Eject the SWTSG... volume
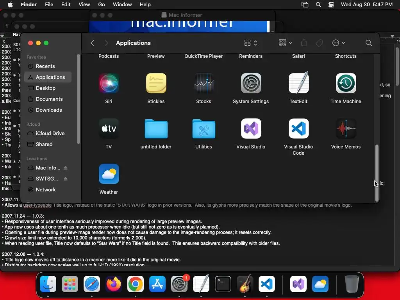This screenshot has height=300, width=400. [x=66, y=179]
